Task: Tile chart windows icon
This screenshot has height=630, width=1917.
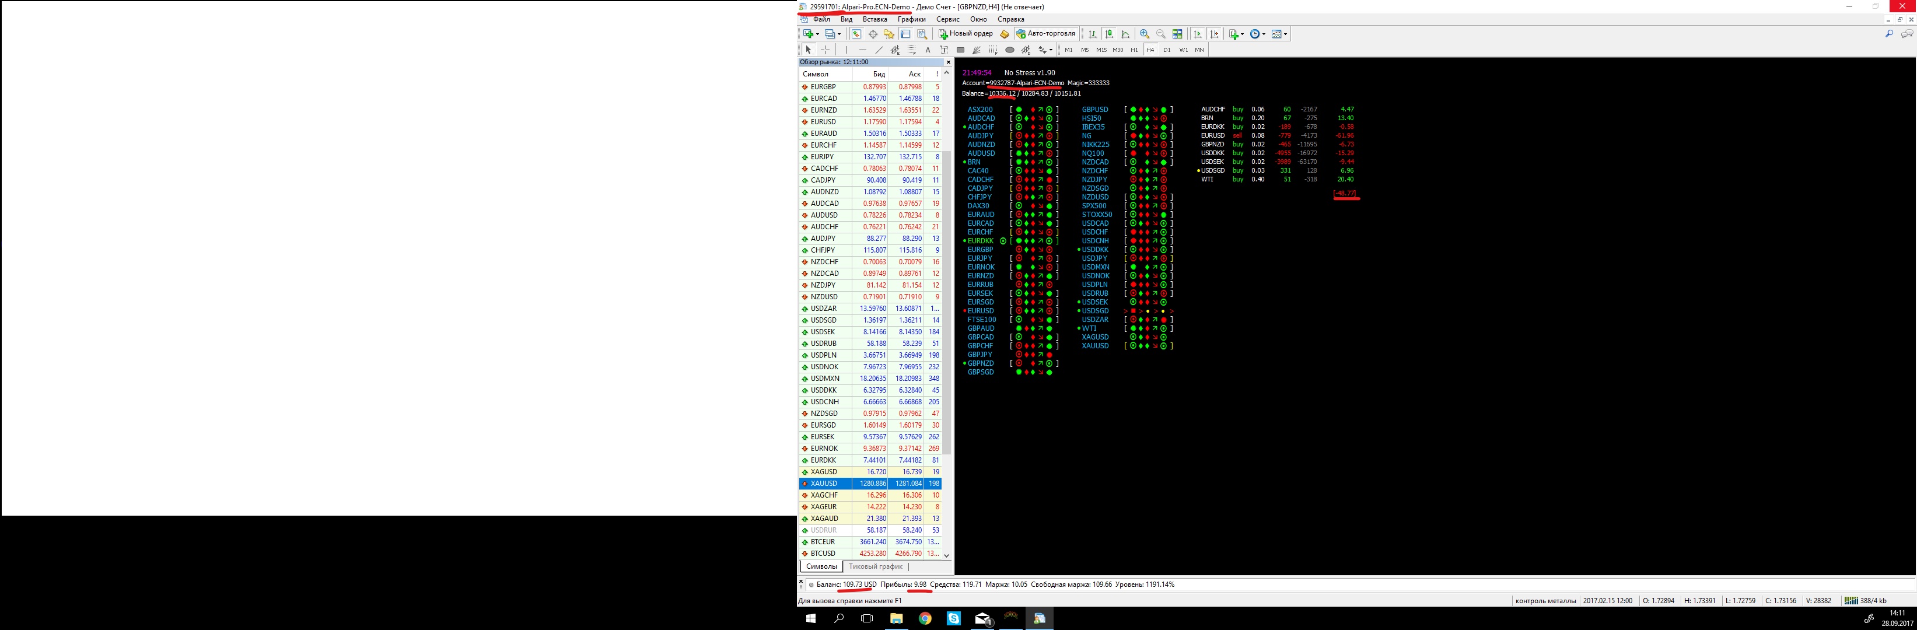Action: tap(1177, 34)
